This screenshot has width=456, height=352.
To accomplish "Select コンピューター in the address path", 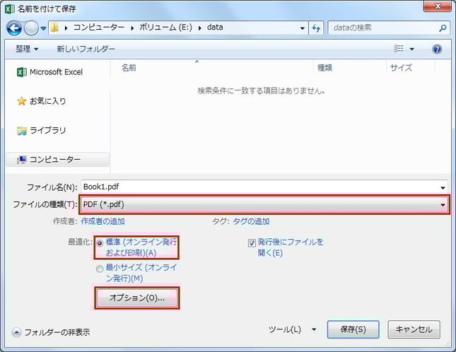I will [x=99, y=28].
